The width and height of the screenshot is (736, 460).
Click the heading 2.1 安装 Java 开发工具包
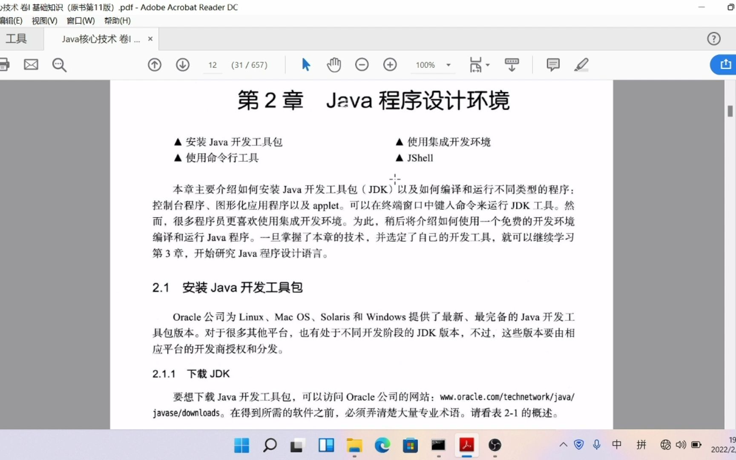point(227,287)
